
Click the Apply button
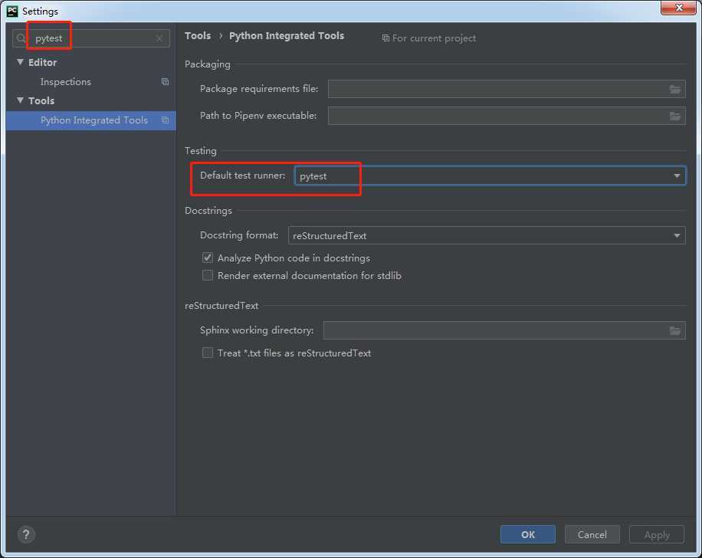657,534
